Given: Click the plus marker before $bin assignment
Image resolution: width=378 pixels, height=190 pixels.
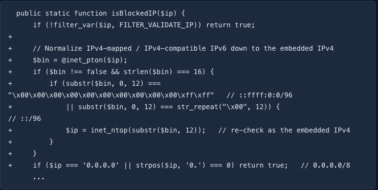Looking at the screenshot, I should click(x=10, y=60).
